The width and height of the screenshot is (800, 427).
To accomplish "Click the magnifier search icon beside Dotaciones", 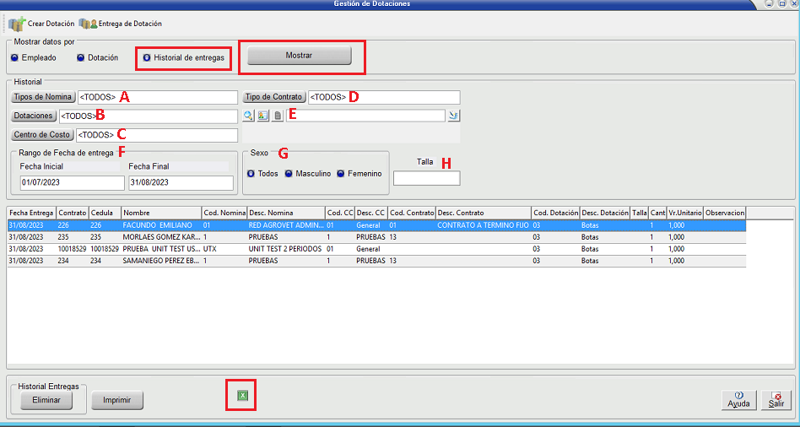I will click(249, 116).
